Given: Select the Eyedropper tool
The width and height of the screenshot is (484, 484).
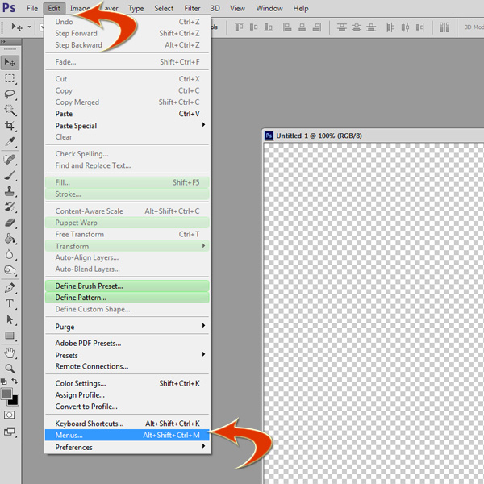Looking at the screenshot, I should click(10, 142).
